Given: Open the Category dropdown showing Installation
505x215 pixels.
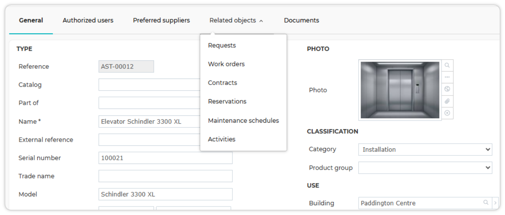Looking at the screenshot, I should click(425, 149).
